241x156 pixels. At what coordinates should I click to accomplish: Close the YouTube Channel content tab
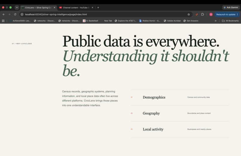(x=92, y=7)
